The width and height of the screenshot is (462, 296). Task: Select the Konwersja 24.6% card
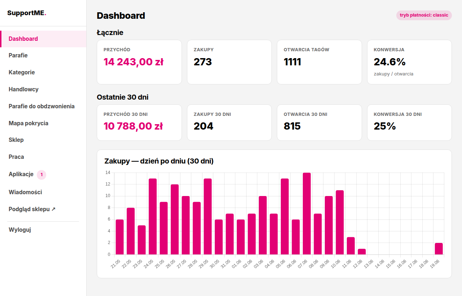click(409, 62)
